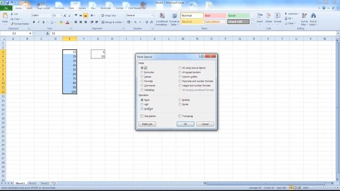Click Wrap Text button
This screenshot has width=340, height=191.
coord(108,15)
